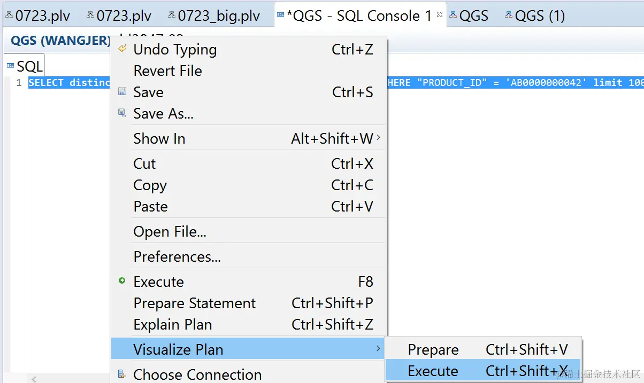This screenshot has width=644, height=383.
Task: Click the Save As icon
Action: pyautogui.click(x=122, y=113)
